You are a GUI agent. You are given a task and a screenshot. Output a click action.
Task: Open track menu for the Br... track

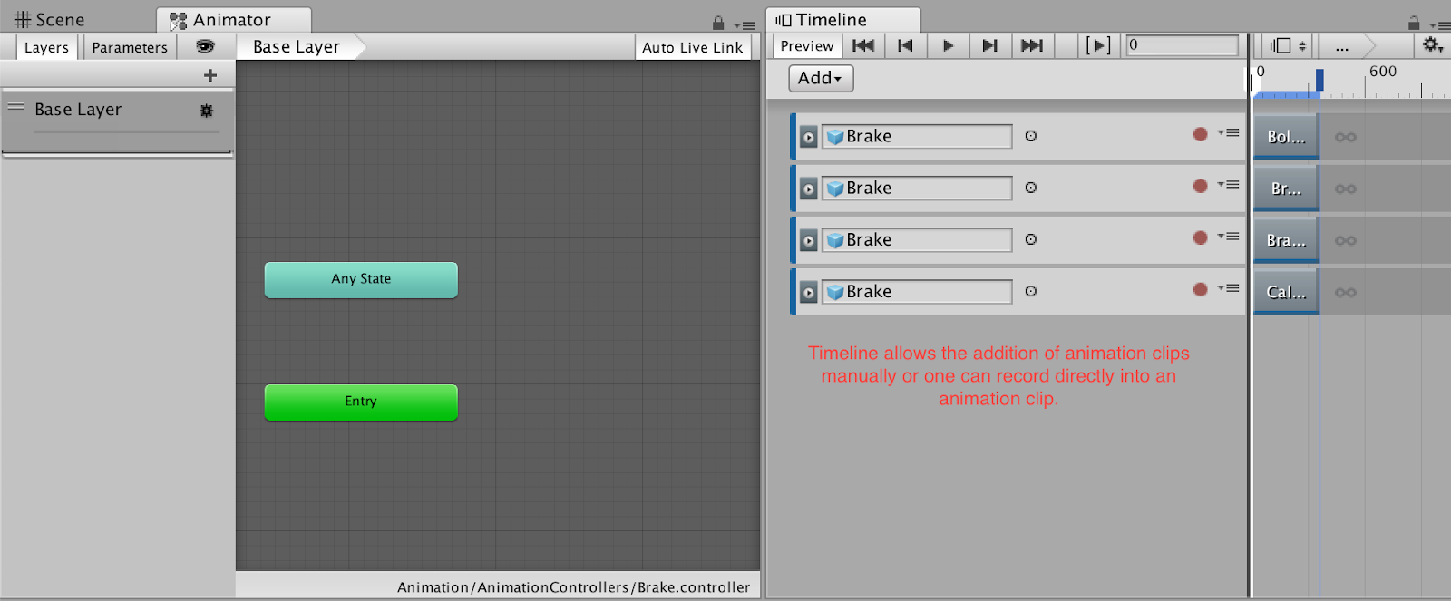tap(1229, 185)
